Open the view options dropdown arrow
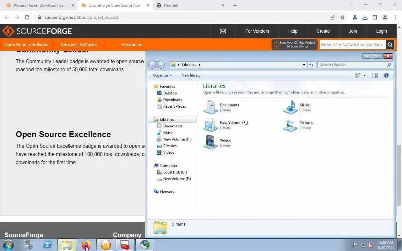The height and width of the screenshot is (251, 402). 364,75
